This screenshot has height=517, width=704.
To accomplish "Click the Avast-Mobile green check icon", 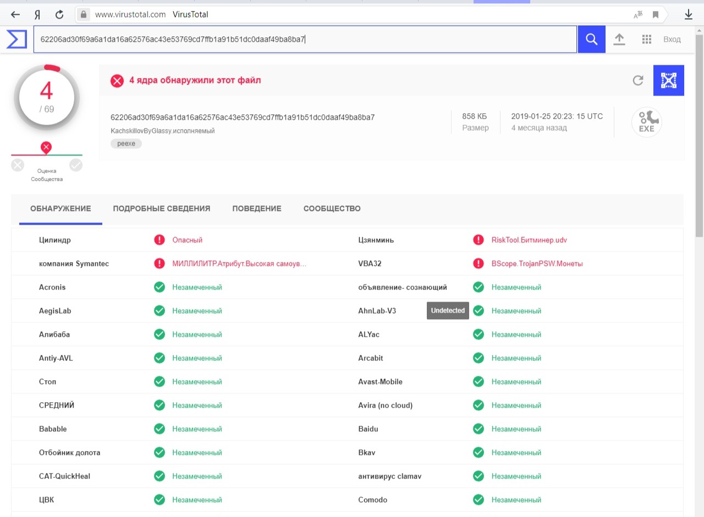I will pos(479,382).
